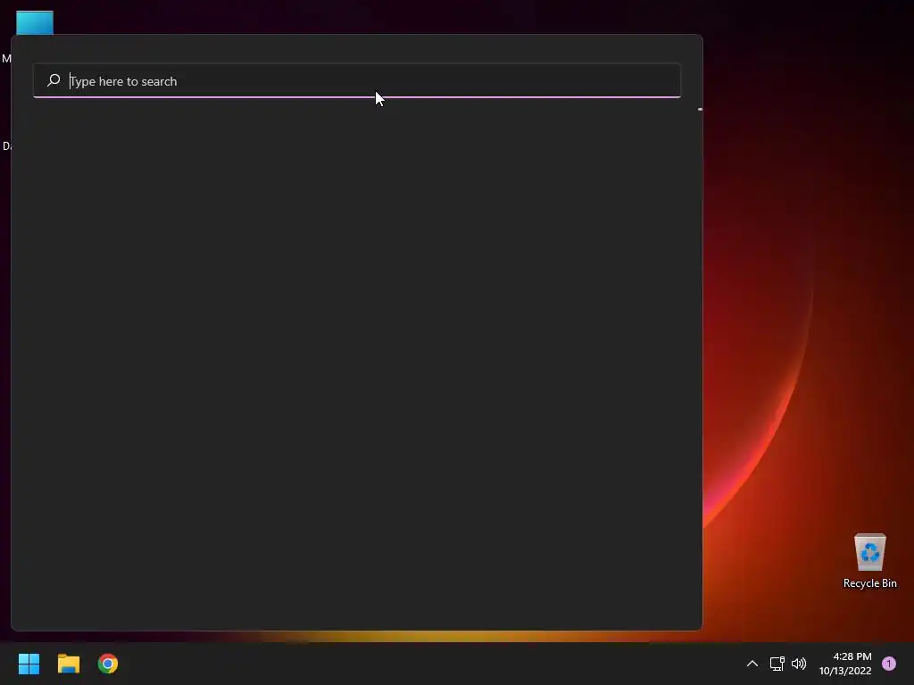The height and width of the screenshot is (685, 914).
Task: Click the 'Type here to search' input field
Action: (x=357, y=81)
